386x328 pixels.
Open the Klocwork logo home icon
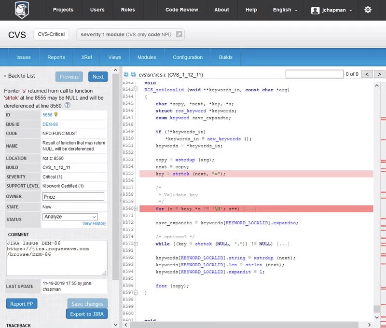(x=19, y=10)
